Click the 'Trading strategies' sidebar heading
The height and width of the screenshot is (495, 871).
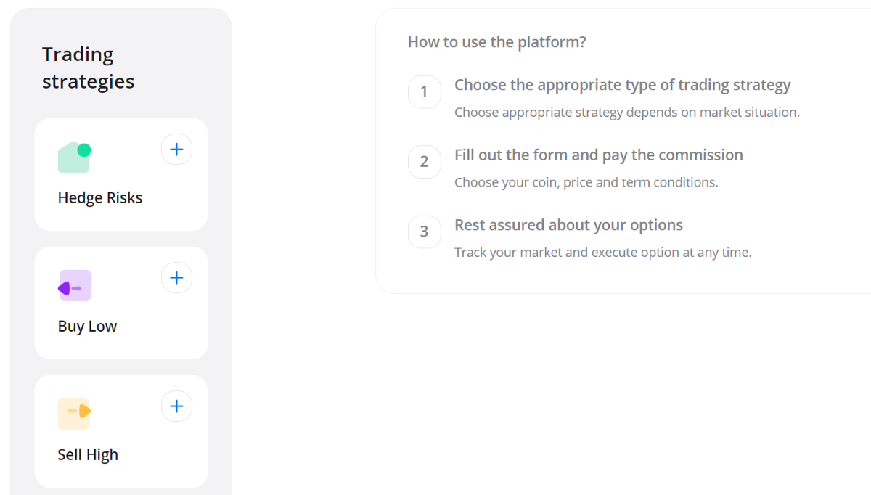pyautogui.click(x=88, y=68)
